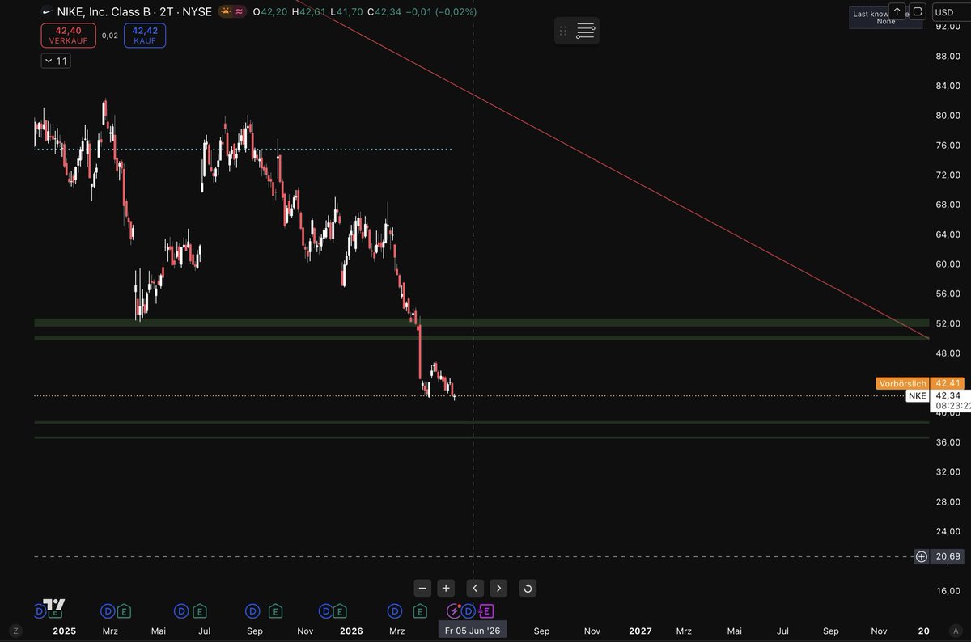Click the closing value C42,34 in the header
The width and height of the screenshot is (971, 642).
pos(384,12)
